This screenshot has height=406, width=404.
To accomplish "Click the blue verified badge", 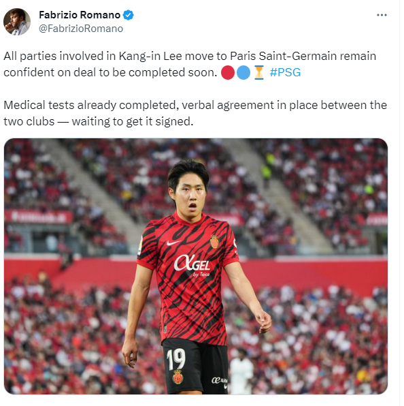I will click(128, 15).
